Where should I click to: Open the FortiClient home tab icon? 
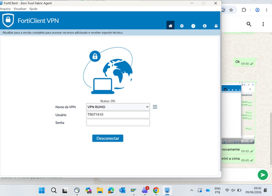170,26
